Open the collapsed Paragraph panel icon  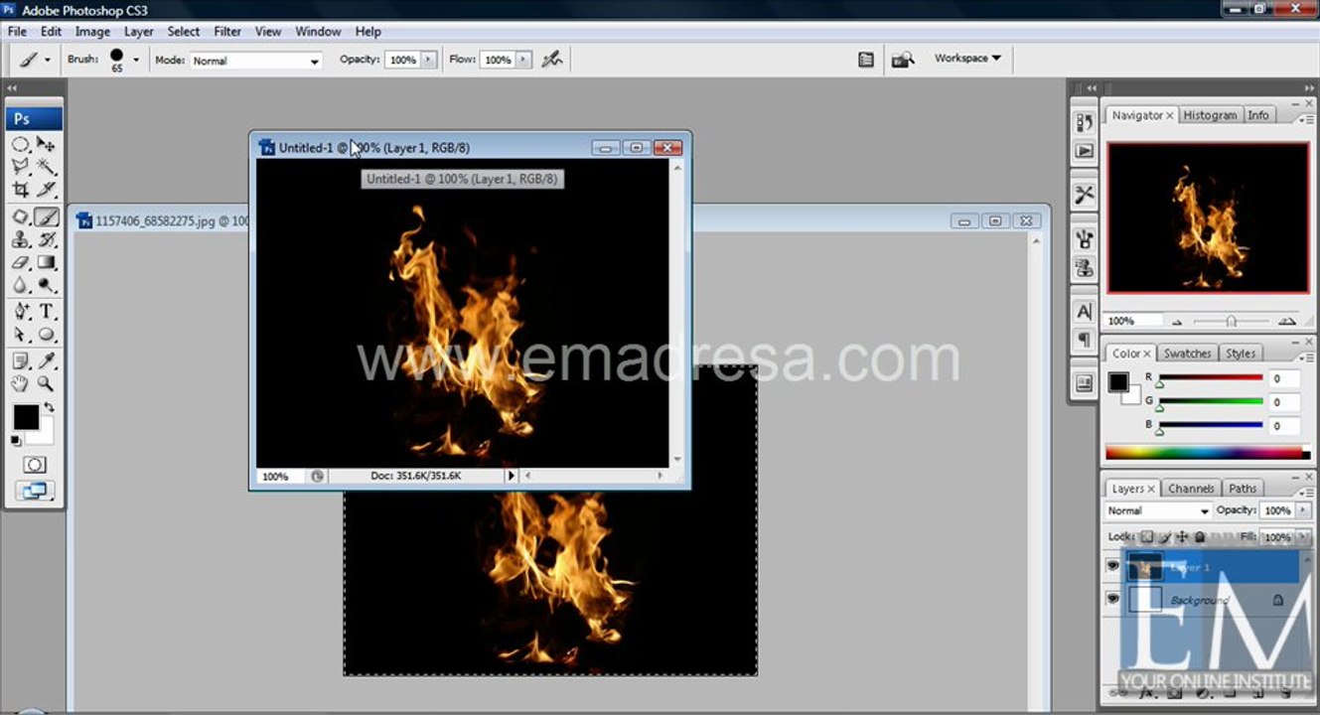coord(1084,340)
